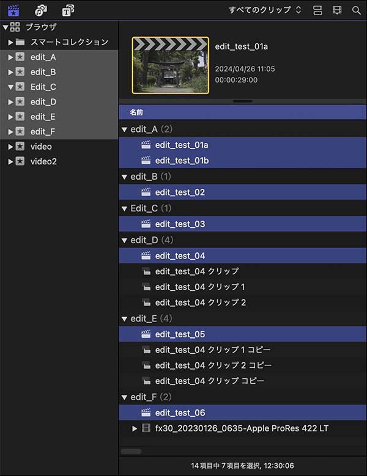Collapse the edit_B (1) group in list

coord(124,177)
